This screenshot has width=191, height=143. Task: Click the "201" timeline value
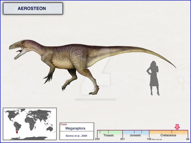(122, 139)
